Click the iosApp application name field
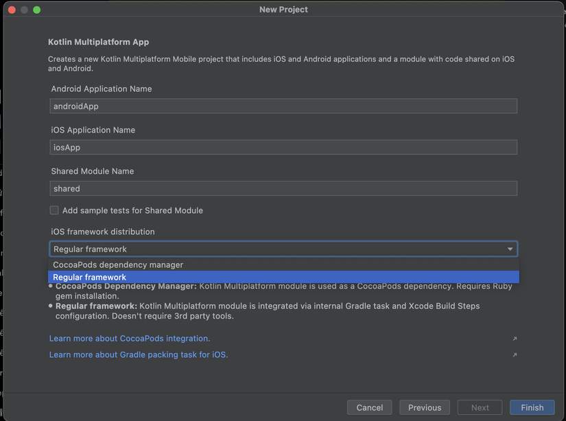Image resolution: width=566 pixels, height=421 pixels. 283,147
